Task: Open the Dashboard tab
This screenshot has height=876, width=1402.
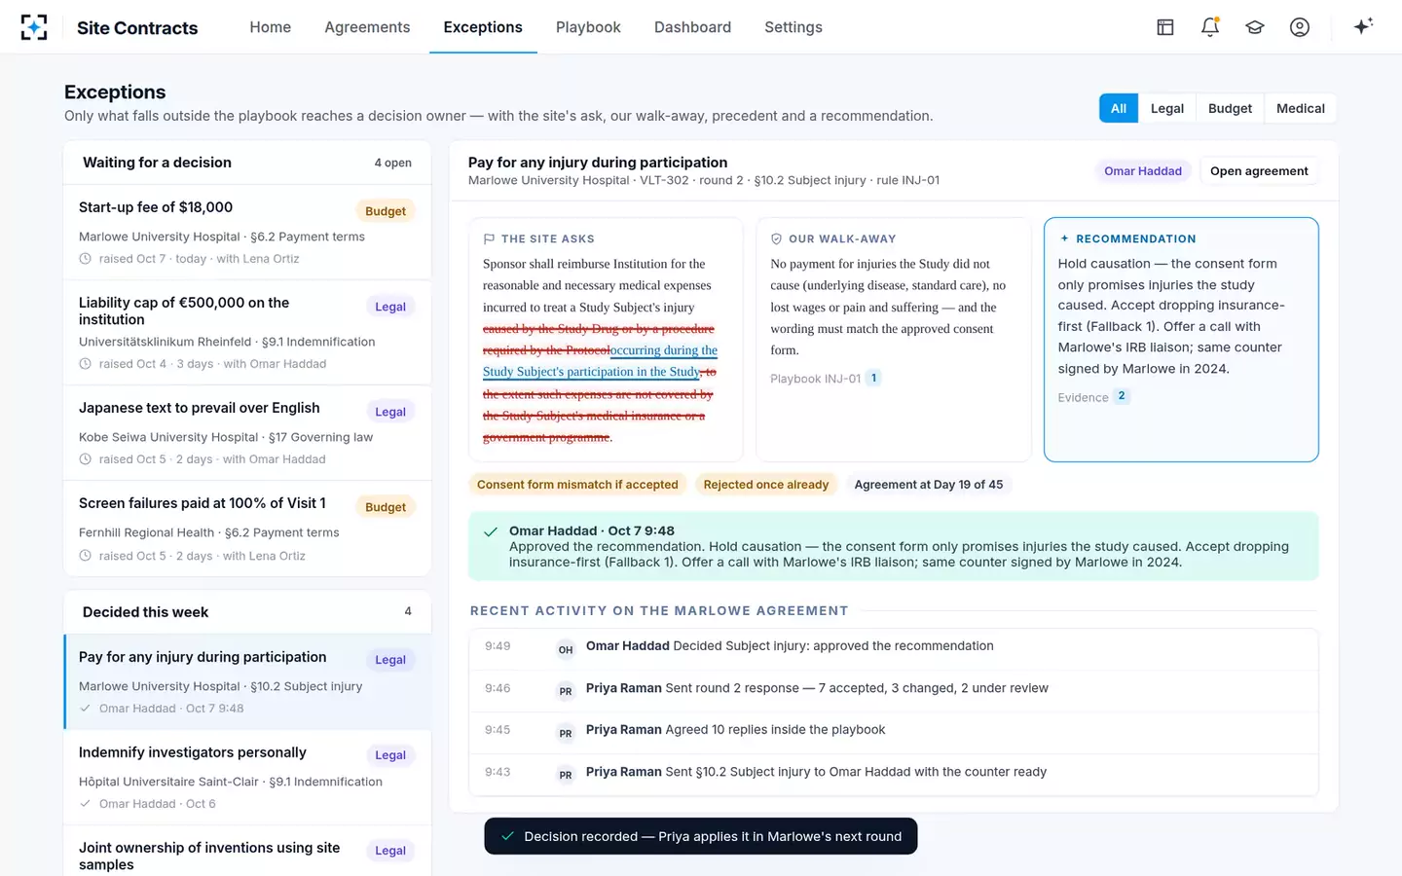Action: pyautogui.click(x=692, y=27)
